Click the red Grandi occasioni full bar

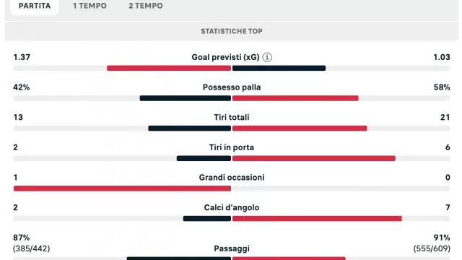coord(122,188)
